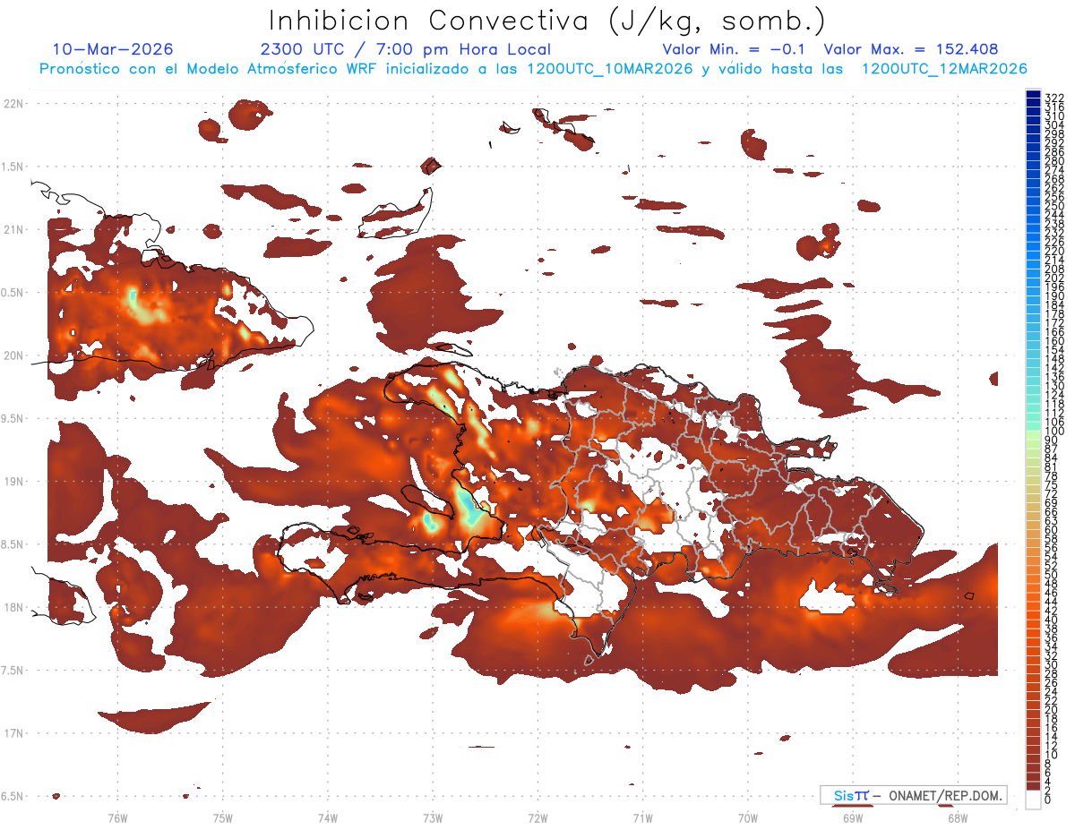Click the '8.5N' latitude label
The height and width of the screenshot is (830, 1075).
click(13, 544)
